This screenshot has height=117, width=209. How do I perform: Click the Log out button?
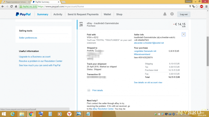click(x=184, y=14)
